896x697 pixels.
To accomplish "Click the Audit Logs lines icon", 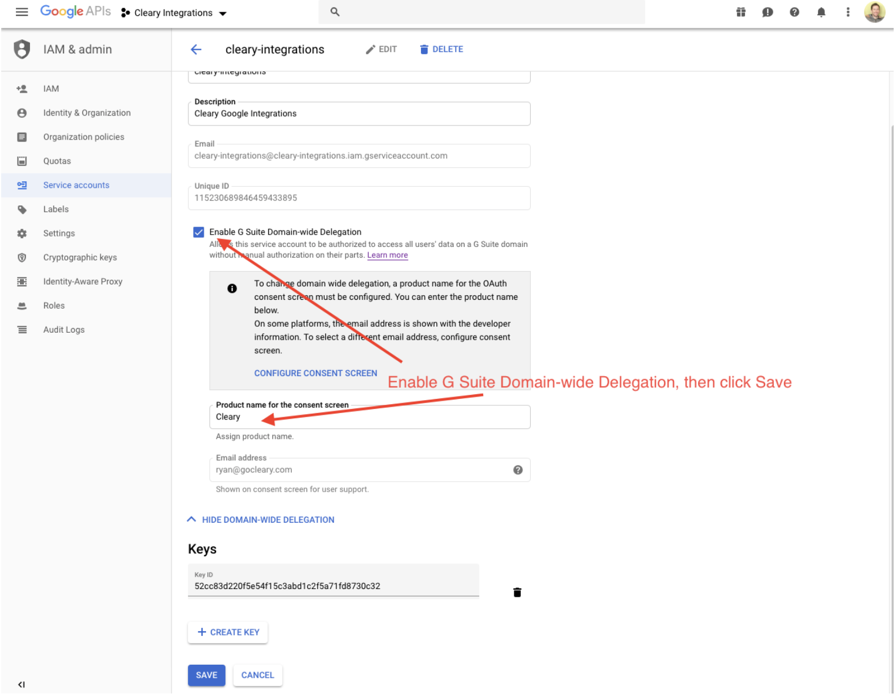I will pyautogui.click(x=22, y=329).
